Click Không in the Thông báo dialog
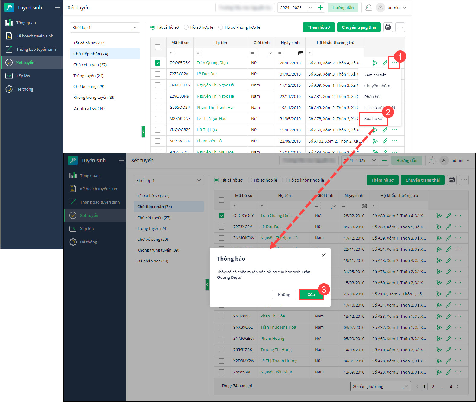 [284, 294]
